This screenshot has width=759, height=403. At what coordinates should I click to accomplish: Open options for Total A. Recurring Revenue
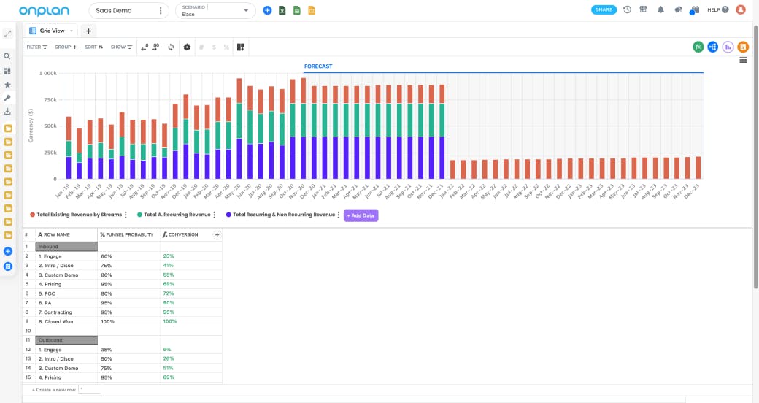pyautogui.click(x=215, y=215)
